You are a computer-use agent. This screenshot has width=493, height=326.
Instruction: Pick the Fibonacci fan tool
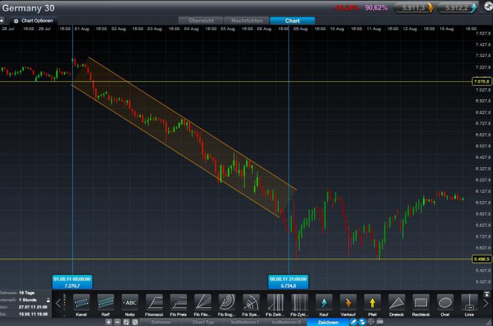pos(202,306)
